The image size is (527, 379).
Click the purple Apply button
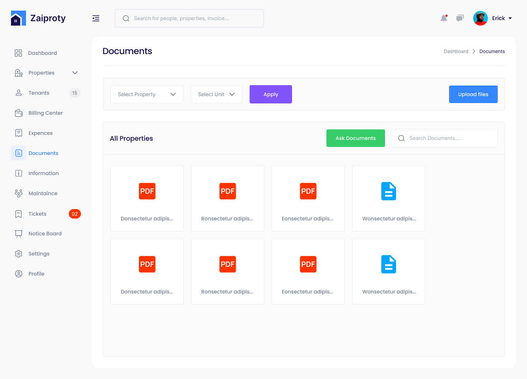pos(271,94)
